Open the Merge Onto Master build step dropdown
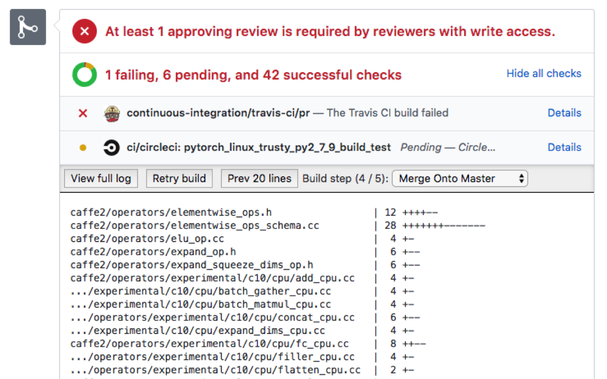Screen dimensions: 607x379 pos(460,179)
